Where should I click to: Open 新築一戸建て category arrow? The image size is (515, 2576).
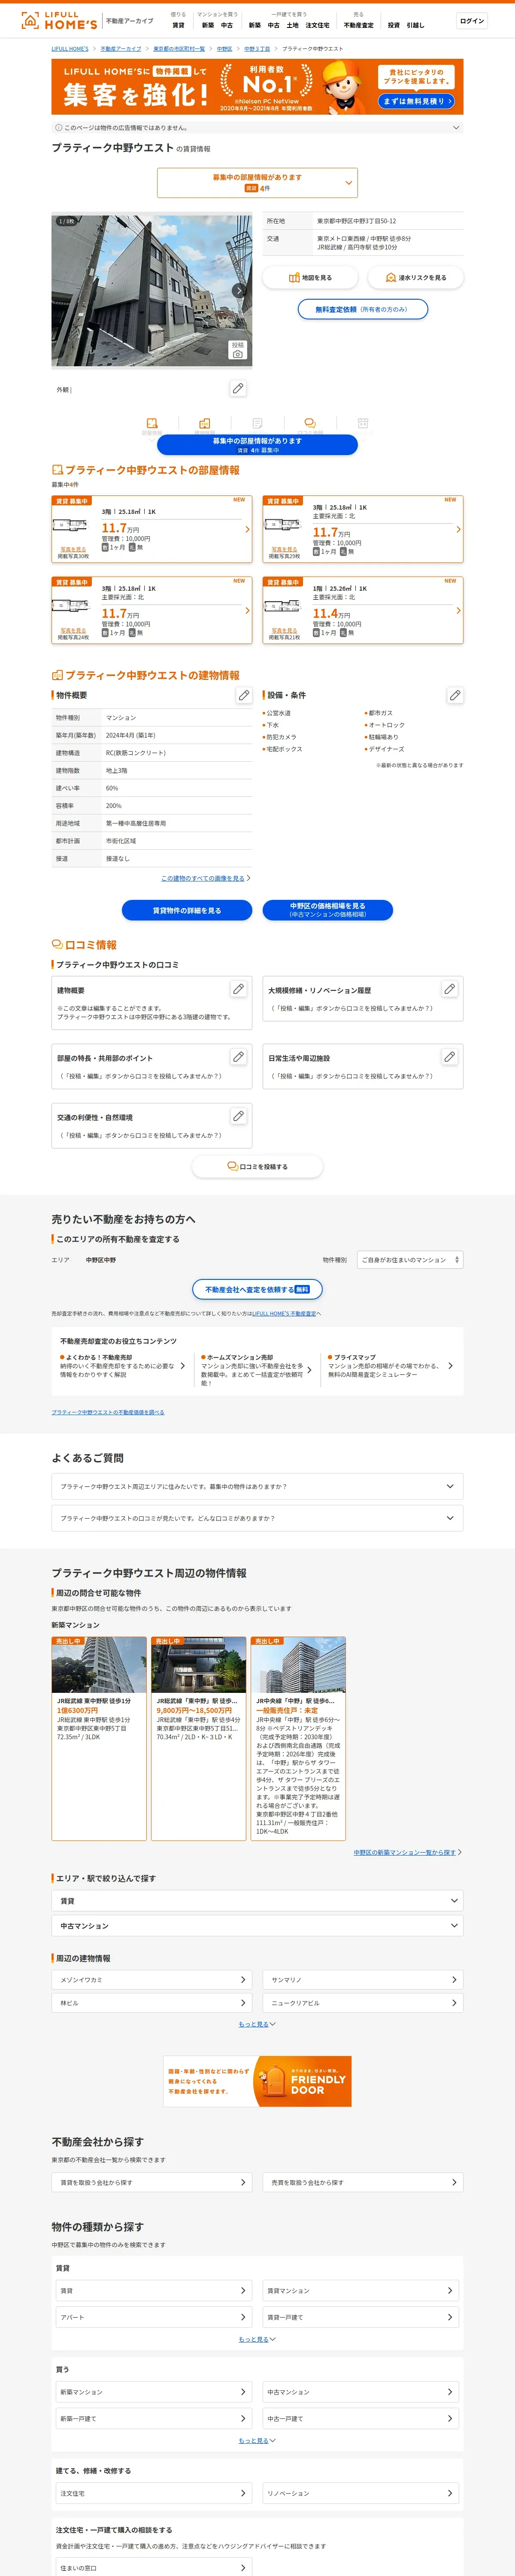[x=243, y=2418]
